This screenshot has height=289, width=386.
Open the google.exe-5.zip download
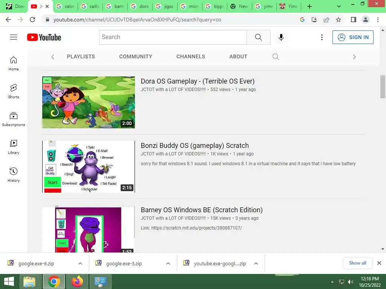[124, 263]
